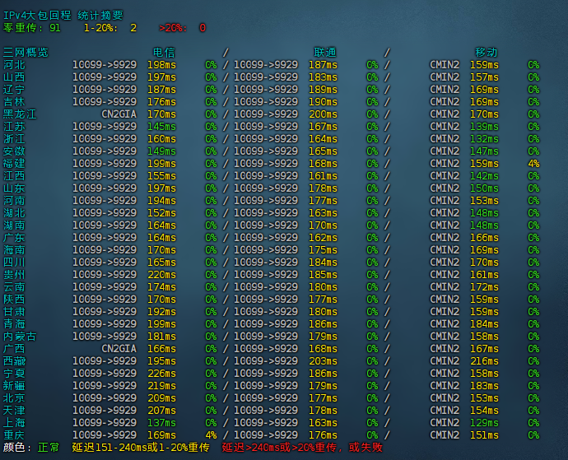This screenshot has width=568, height=460.
Task: Click 联通 latency '203ms' in 西藏 row
Action: click(x=323, y=360)
